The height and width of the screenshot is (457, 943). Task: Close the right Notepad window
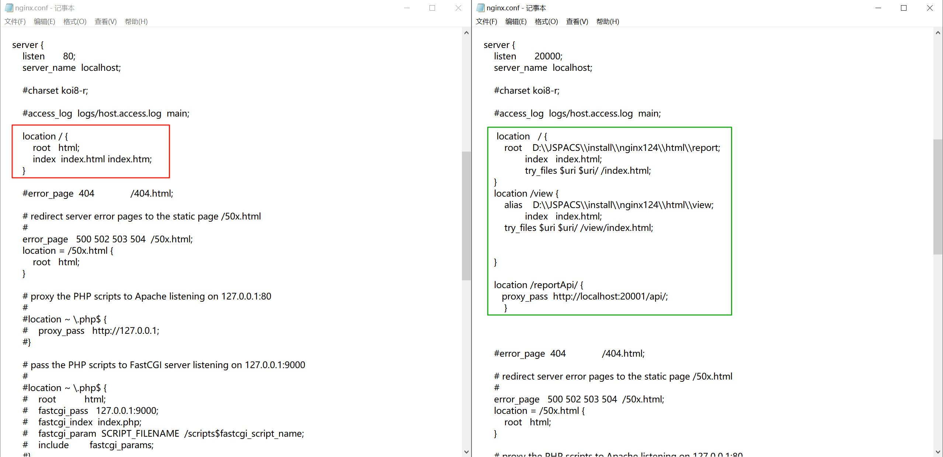click(x=930, y=8)
